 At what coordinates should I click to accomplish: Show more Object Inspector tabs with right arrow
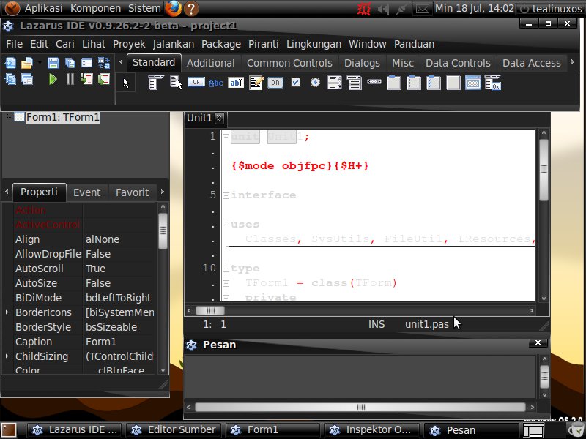coord(162,192)
